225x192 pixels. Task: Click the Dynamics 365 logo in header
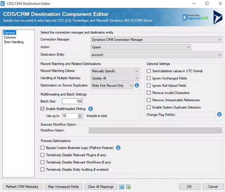point(218,17)
